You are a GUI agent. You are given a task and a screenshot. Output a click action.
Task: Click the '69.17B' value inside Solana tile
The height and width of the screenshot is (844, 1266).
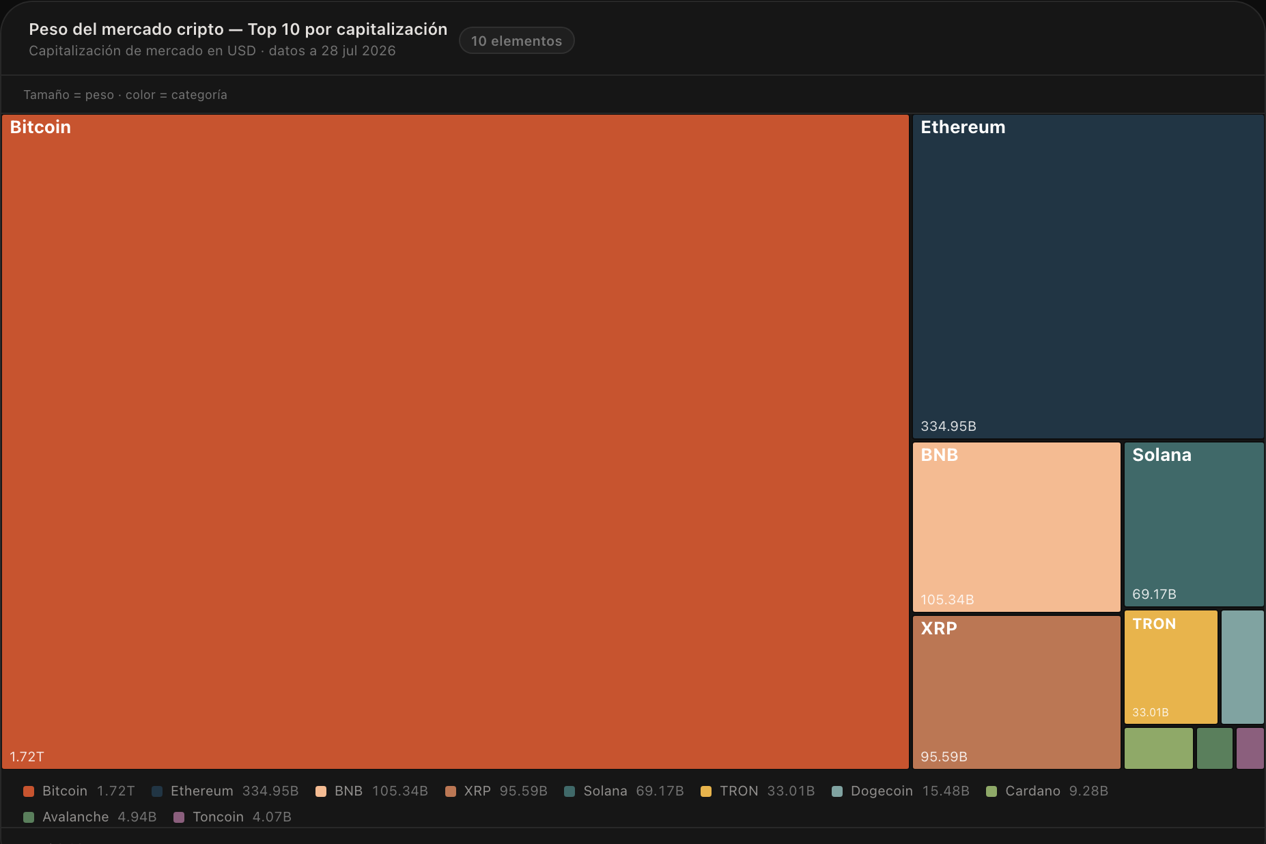point(1154,594)
